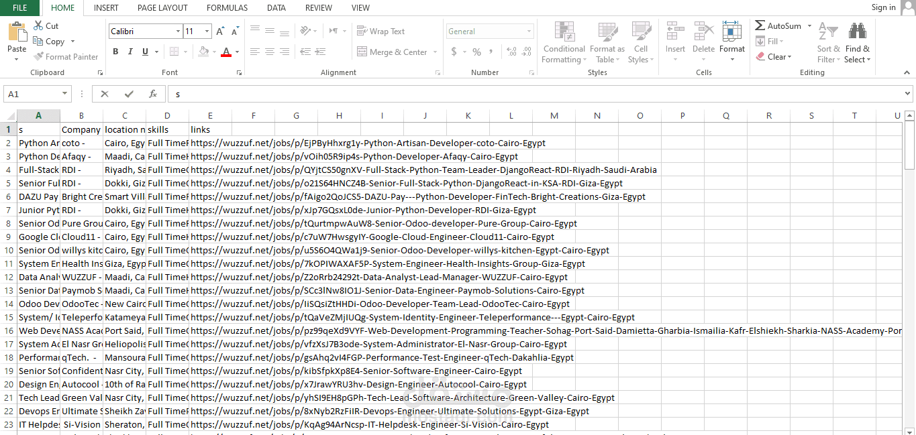Click Merge & Center
This screenshot has width=916, height=435.
pos(392,52)
